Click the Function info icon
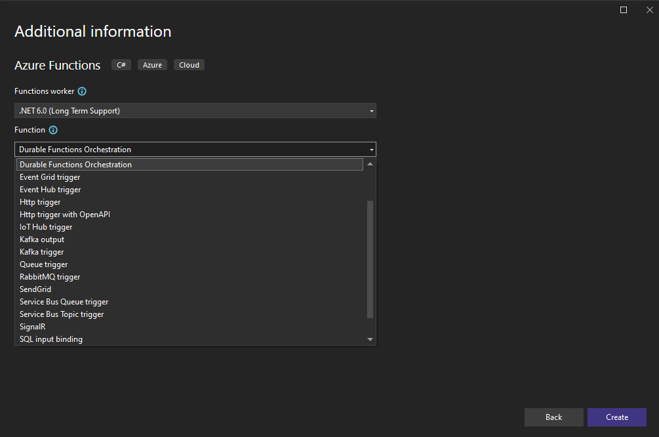The image size is (659, 437). tap(53, 130)
